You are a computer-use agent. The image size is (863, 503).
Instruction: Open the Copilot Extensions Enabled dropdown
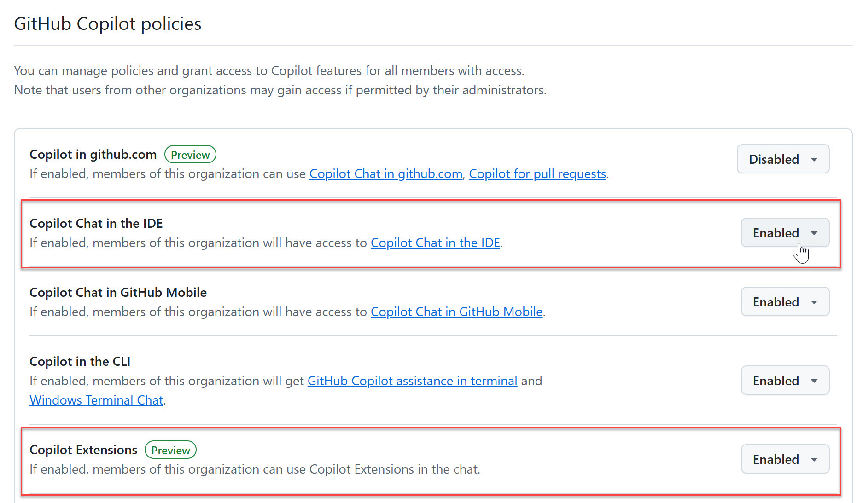click(784, 459)
